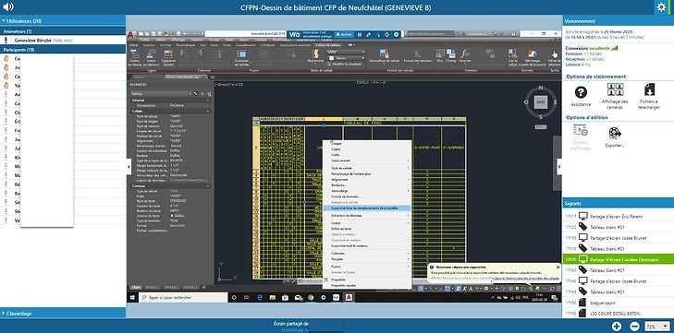
Task: Jump to the 17h33 Partage d'écran: Josée Brunet bookmark
Action: (x=619, y=238)
